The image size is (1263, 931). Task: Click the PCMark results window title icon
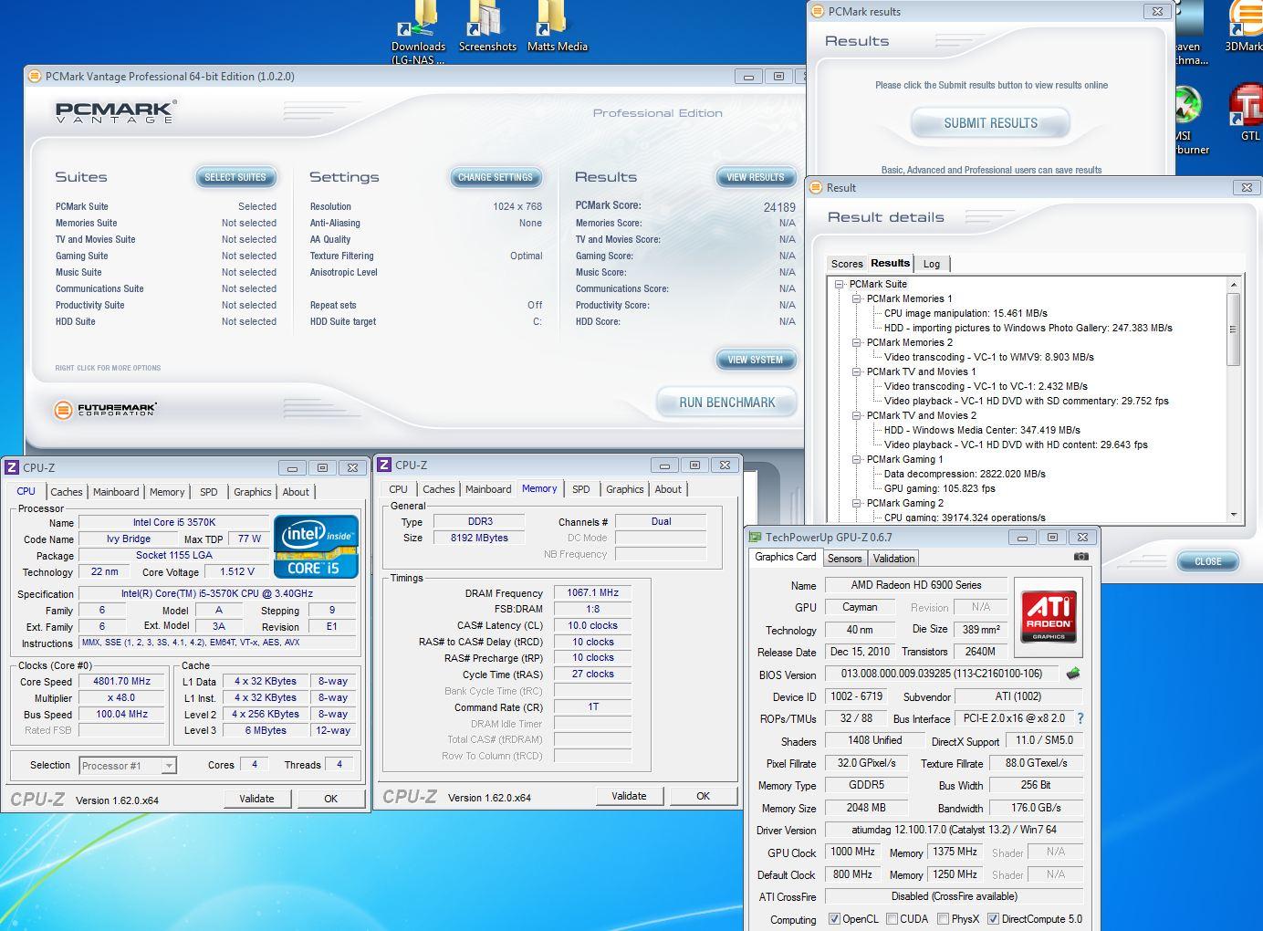tap(817, 12)
